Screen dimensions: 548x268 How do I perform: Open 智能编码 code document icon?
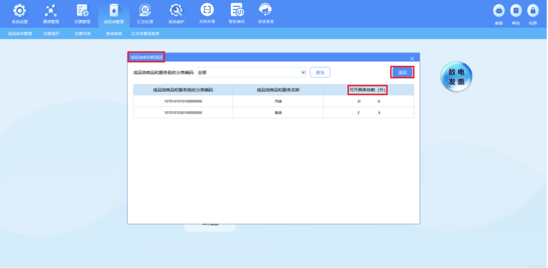pos(237,10)
